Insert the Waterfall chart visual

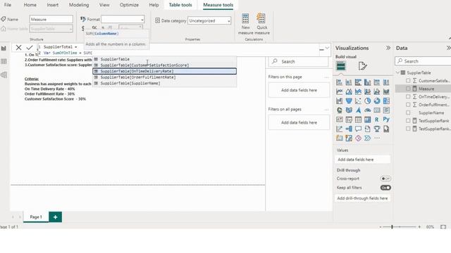click(340, 101)
